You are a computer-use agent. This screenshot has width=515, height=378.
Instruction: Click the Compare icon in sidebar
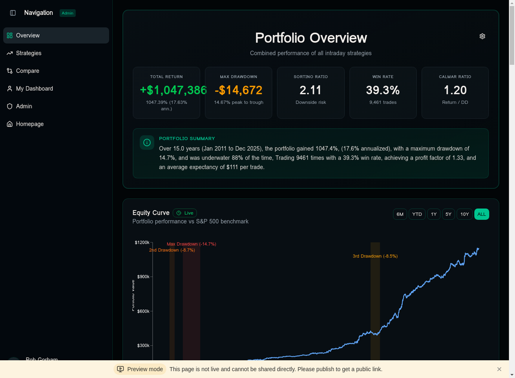pos(10,71)
